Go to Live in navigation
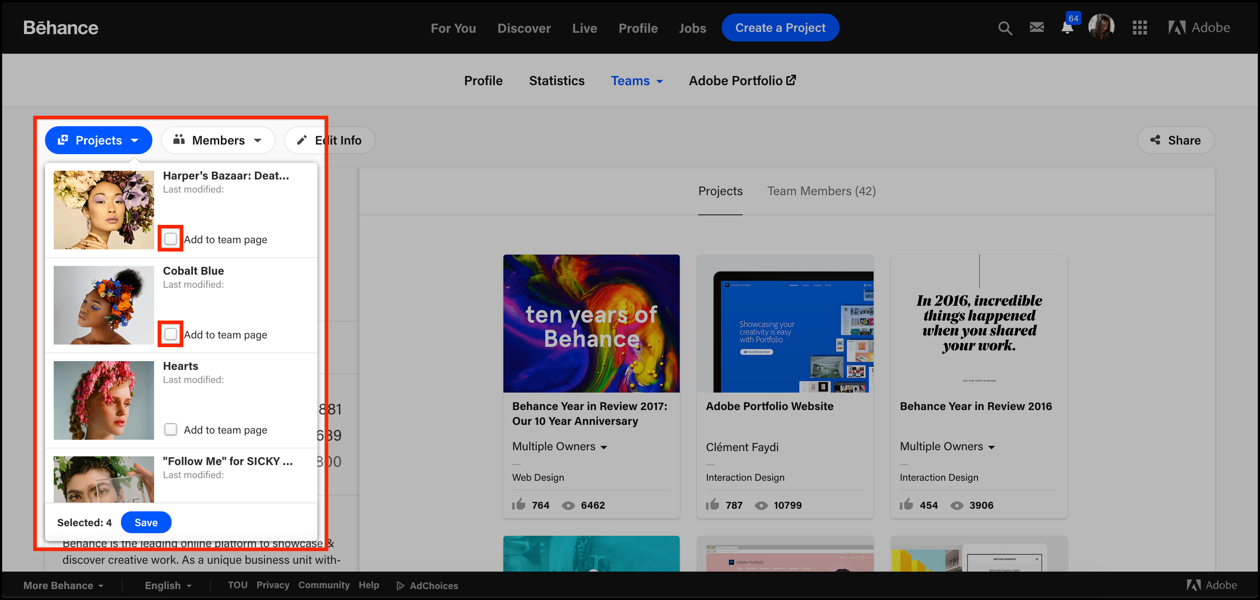Image resolution: width=1260 pixels, height=600 pixels. [585, 28]
